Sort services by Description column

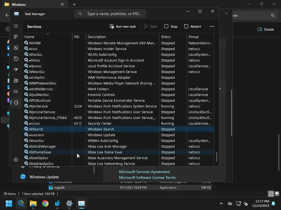pyautogui.click(x=123, y=37)
